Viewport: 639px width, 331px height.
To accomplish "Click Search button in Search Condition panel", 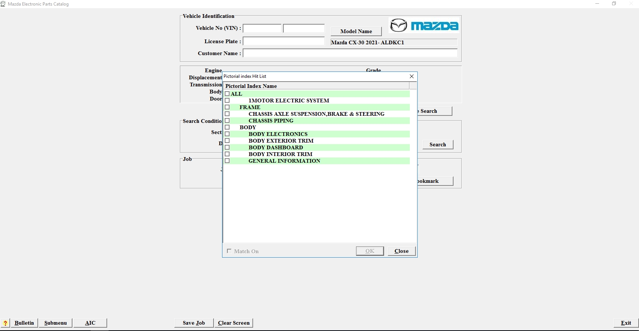I will (438, 144).
